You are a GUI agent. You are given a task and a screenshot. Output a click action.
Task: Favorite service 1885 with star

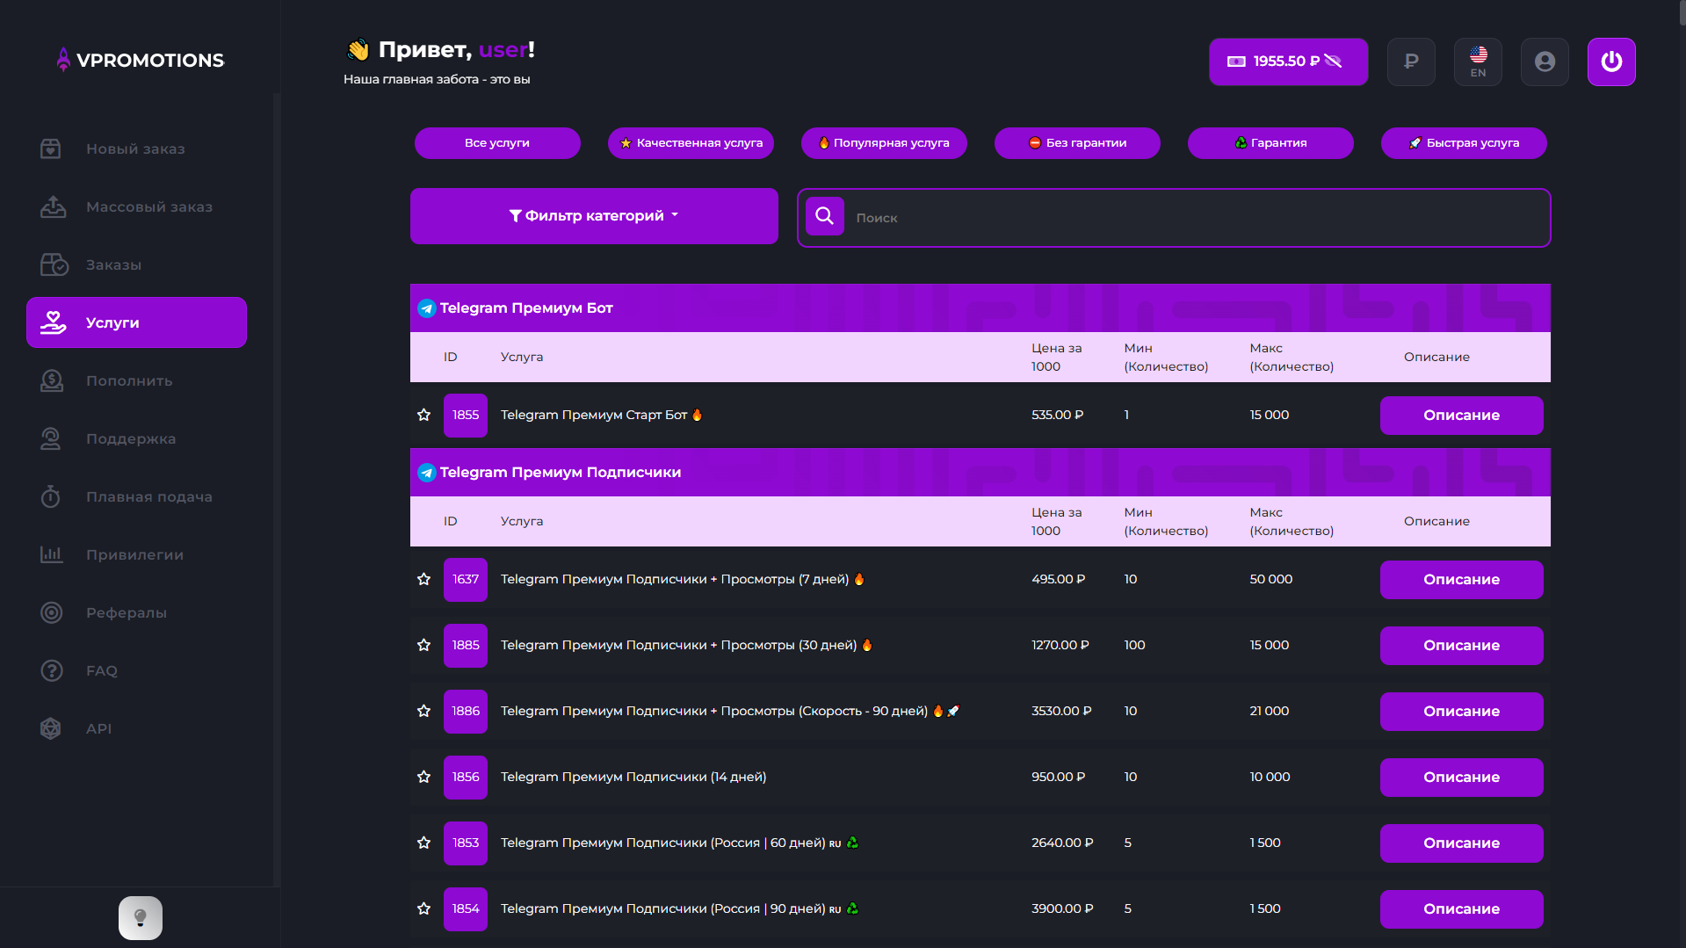(423, 645)
